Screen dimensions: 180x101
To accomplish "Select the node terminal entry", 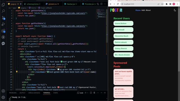I will [x=80, y=93].
